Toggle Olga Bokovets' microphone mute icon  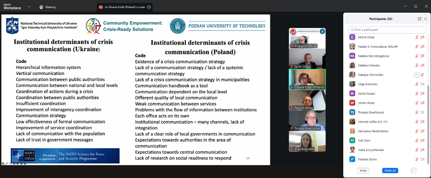417,84
